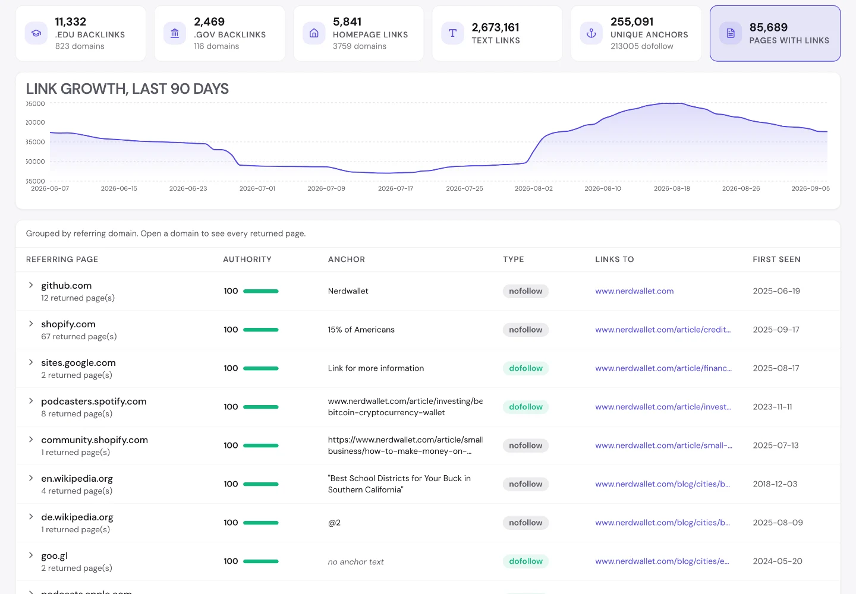
Task: Click the First Seen column header
Action: click(776, 260)
